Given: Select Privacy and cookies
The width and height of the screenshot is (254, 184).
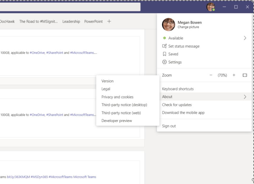Looking at the screenshot, I should click(117, 97).
